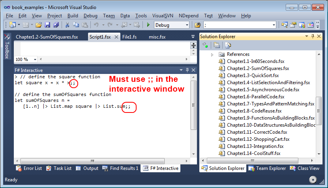Click the rightmost standard toolbar window icon
328x188 pixels.
pyautogui.click(x=311, y=25)
